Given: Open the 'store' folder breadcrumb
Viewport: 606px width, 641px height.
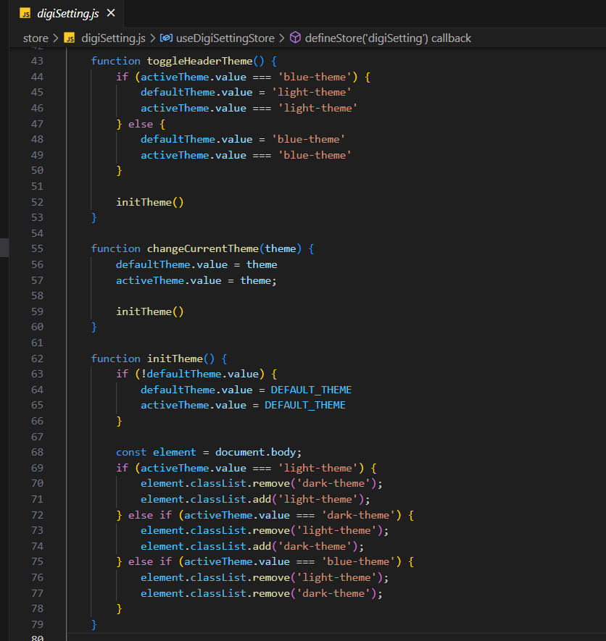Looking at the screenshot, I should 36,38.
